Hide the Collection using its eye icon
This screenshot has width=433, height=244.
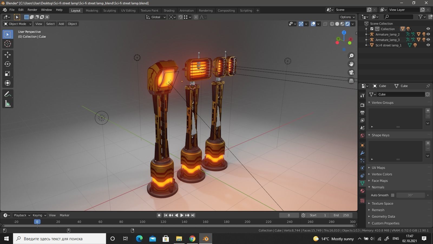coord(428,29)
